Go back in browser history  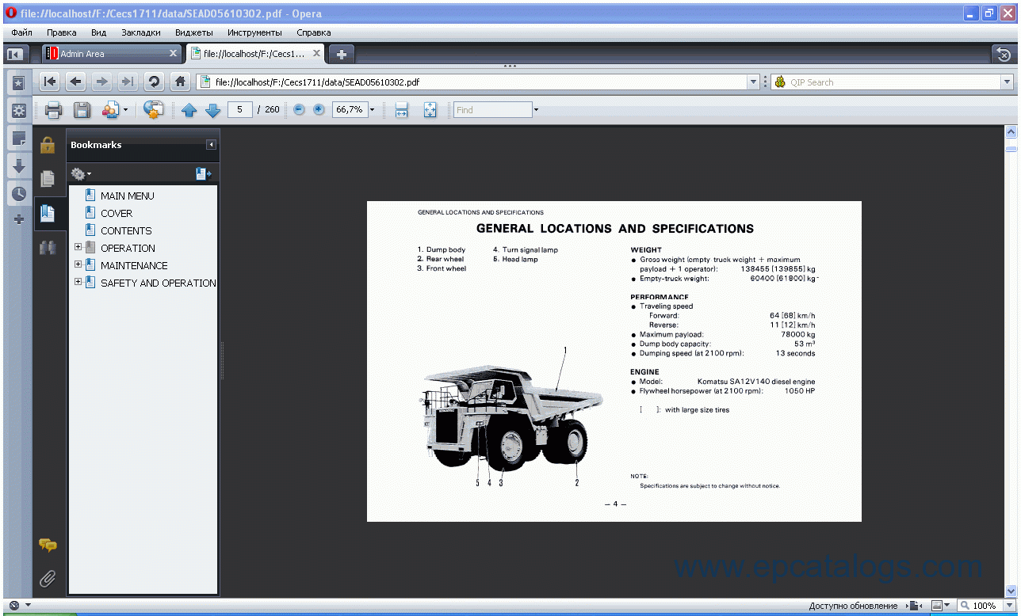(75, 82)
